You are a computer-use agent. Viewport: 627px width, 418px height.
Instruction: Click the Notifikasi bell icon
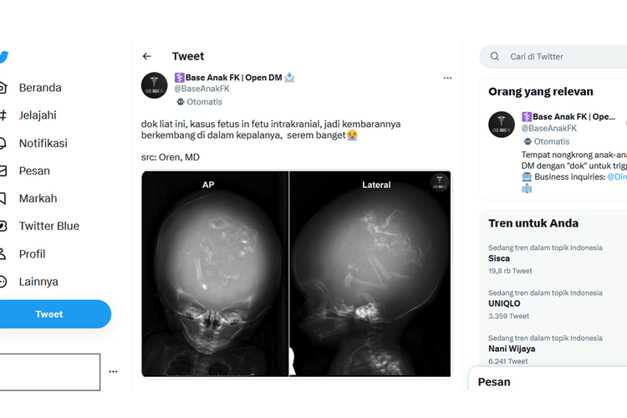coord(3,143)
